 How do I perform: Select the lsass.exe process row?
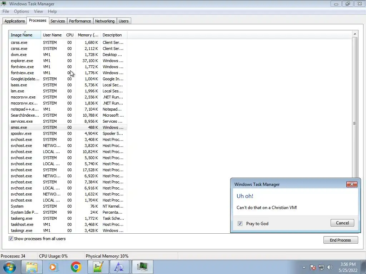tap(68, 85)
